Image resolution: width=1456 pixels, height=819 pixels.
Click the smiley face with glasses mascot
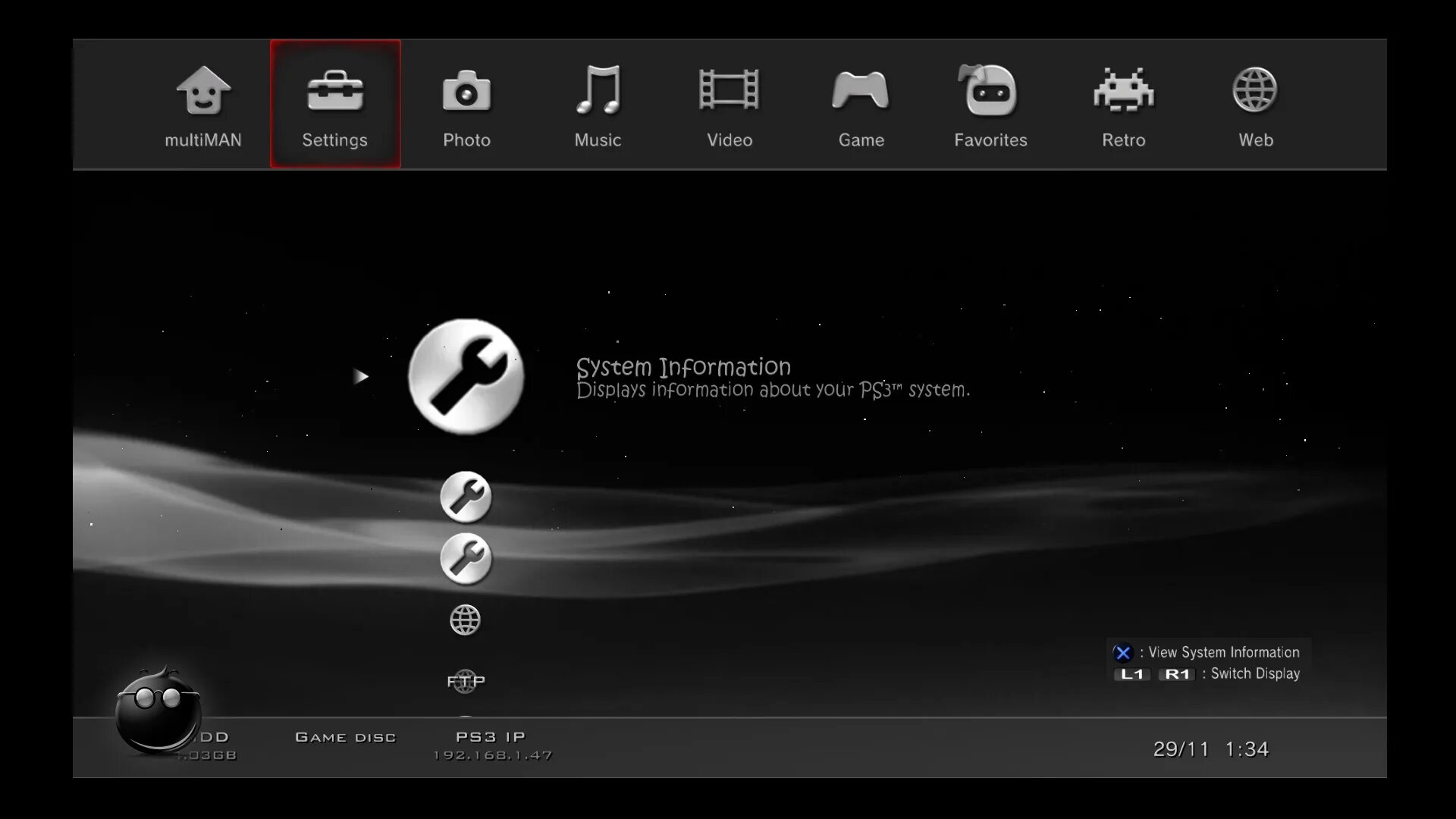[x=158, y=710]
